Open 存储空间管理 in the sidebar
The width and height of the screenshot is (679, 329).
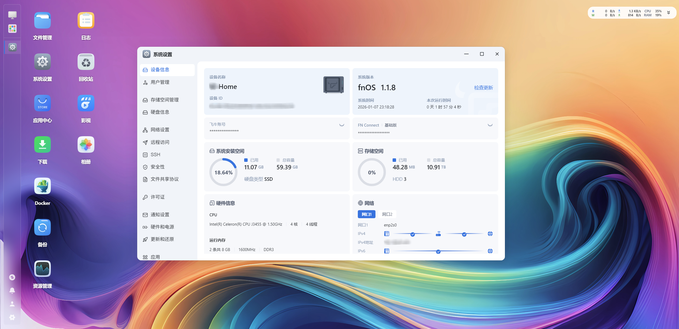[164, 100]
